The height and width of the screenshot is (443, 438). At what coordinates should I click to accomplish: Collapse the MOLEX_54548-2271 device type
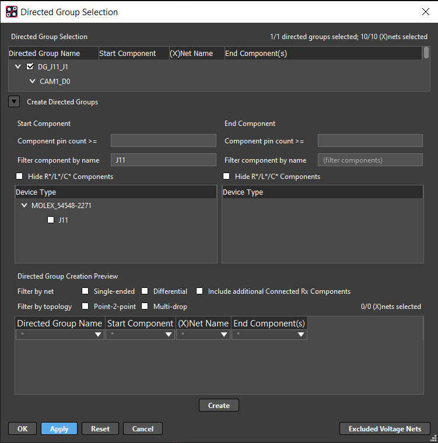point(24,206)
